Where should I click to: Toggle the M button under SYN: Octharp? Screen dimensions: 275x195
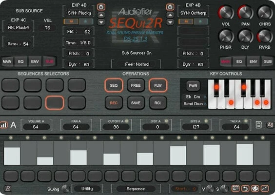tap(186, 21)
